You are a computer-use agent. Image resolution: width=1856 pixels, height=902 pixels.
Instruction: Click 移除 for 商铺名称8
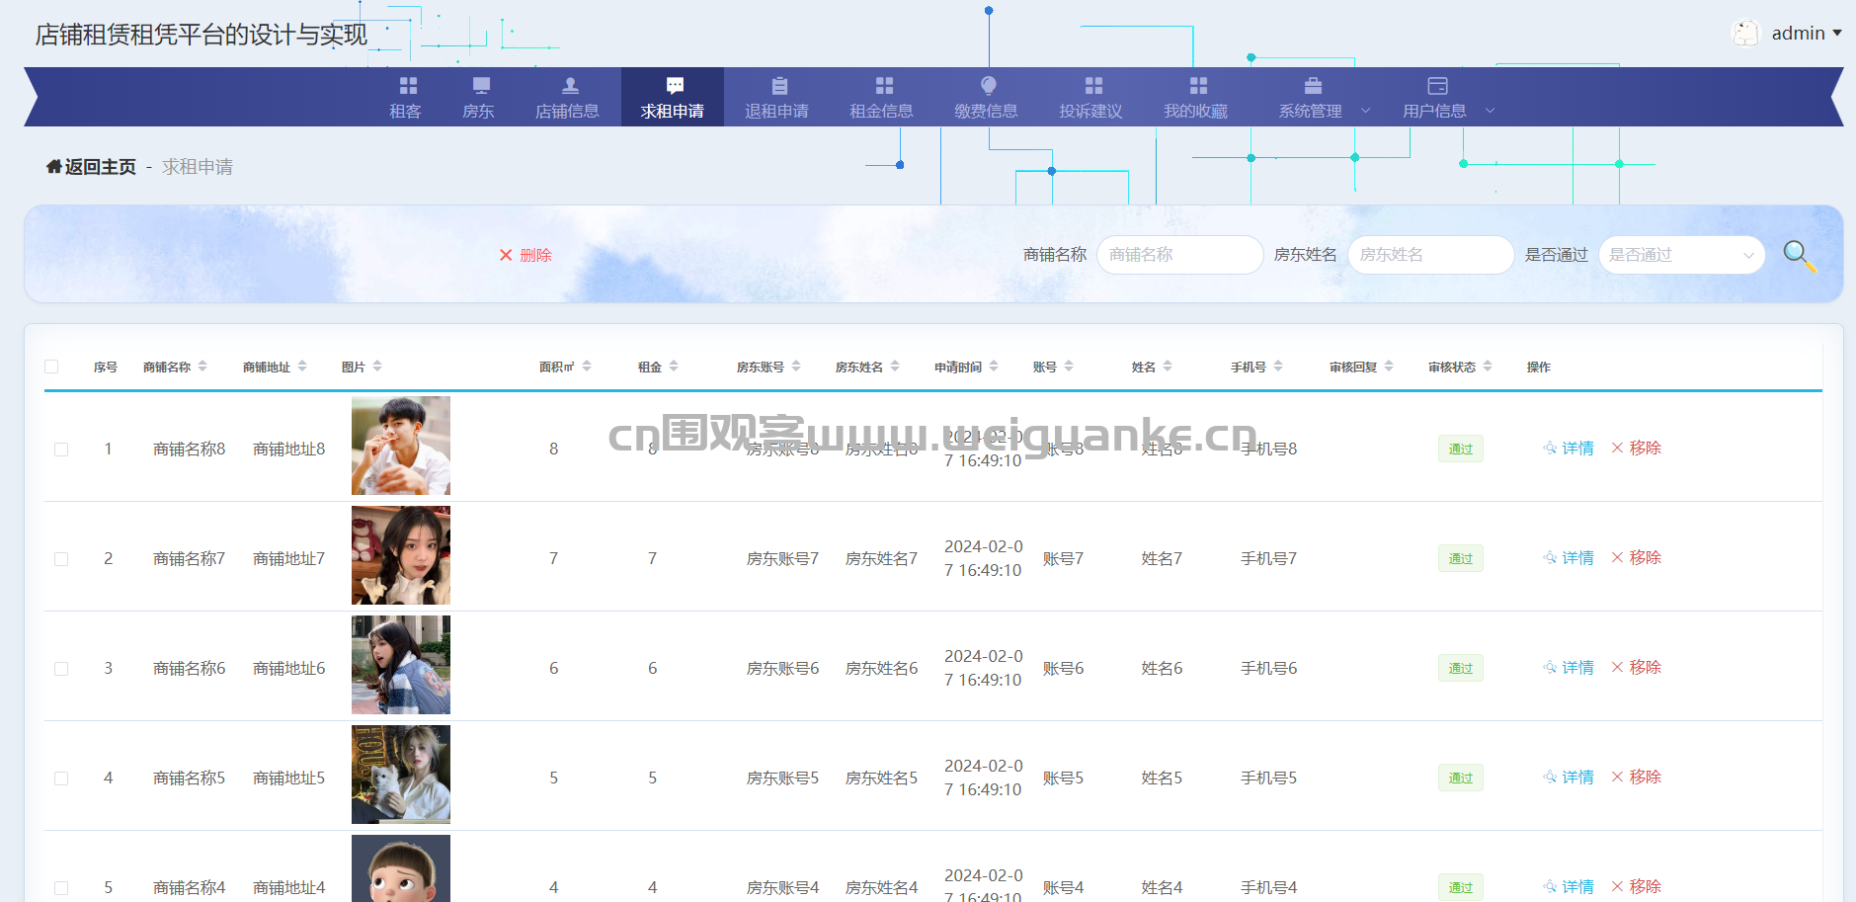(x=1637, y=449)
